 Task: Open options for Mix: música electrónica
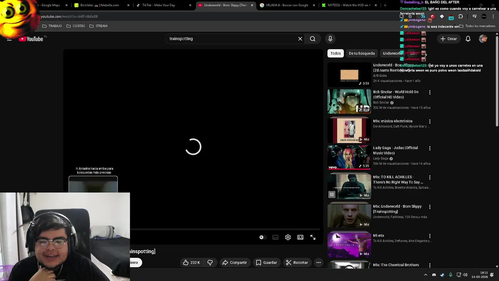pyautogui.click(x=430, y=121)
